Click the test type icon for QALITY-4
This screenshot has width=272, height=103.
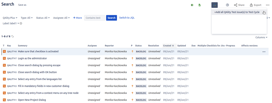tap(4, 79)
